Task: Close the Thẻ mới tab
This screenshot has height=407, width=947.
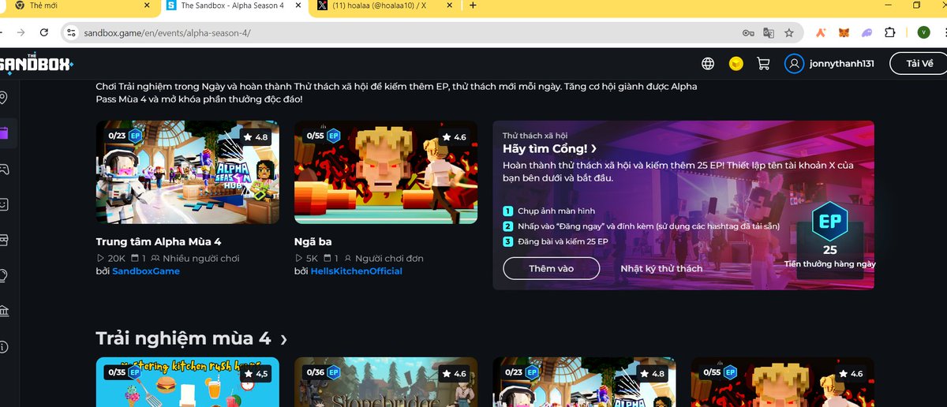Action: pos(147,6)
